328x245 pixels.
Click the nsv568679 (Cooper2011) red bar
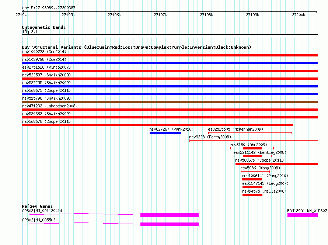276,164
